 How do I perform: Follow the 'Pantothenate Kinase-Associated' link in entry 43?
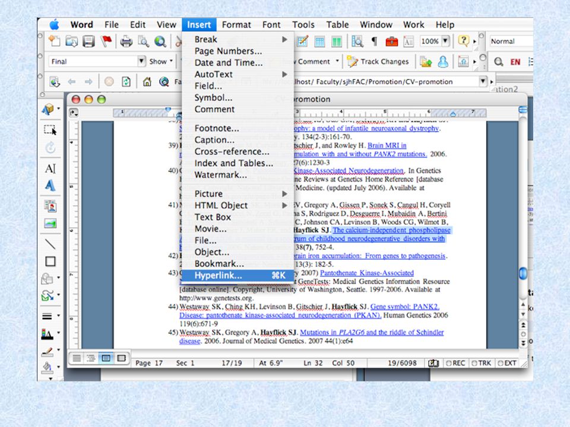pyautogui.click(x=367, y=273)
